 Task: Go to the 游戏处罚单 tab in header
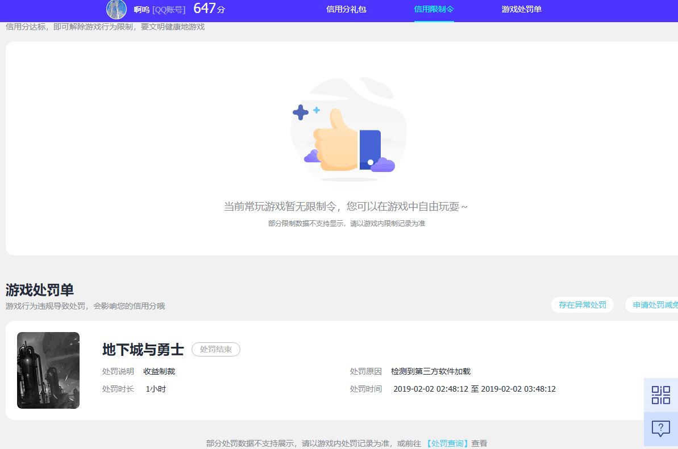click(x=521, y=10)
